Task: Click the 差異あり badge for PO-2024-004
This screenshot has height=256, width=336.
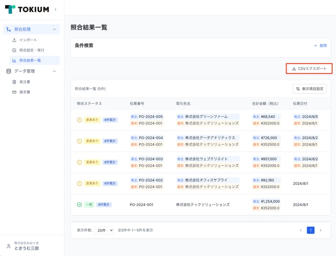Action: click(x=92, y=141)
